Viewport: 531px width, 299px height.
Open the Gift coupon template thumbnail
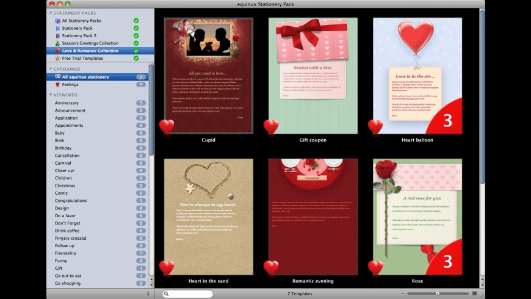(313, 76)
